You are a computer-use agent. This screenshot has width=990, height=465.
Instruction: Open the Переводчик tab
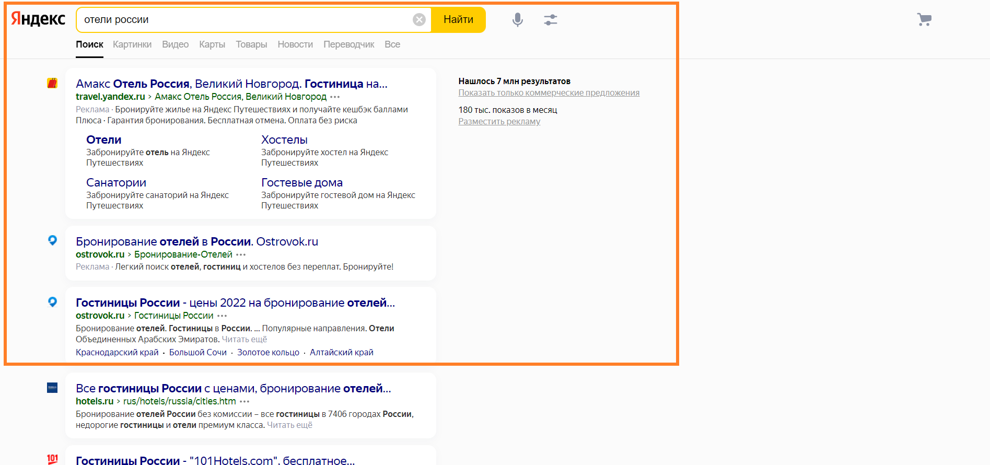[348, 44]
